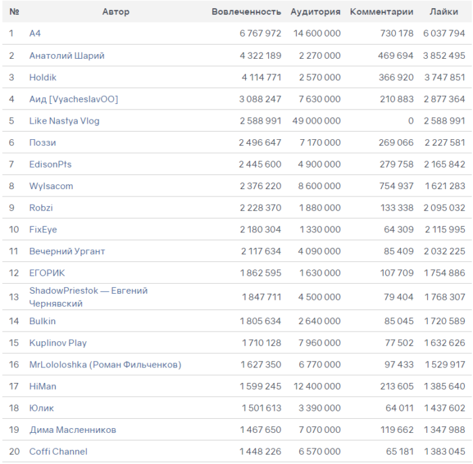The width and height of the screenshot is (473, 464).
Task: Select comments value 269 066
Action: 396,143
